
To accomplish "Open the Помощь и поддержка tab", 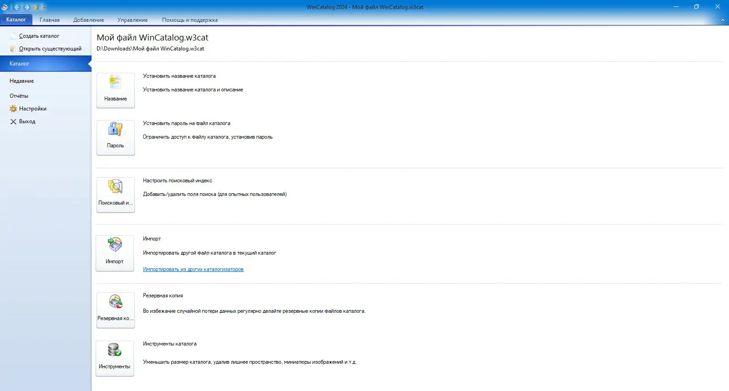I will coord(190,20).
